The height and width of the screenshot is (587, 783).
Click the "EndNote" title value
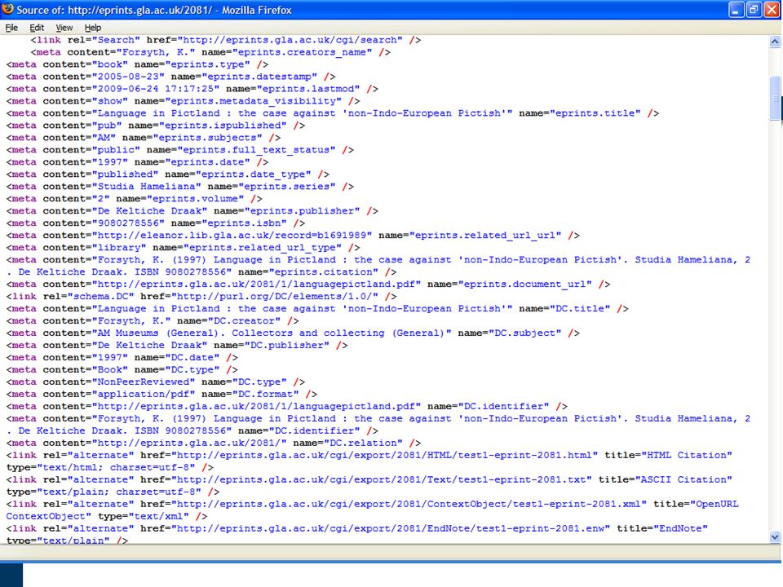coord(680,528)
